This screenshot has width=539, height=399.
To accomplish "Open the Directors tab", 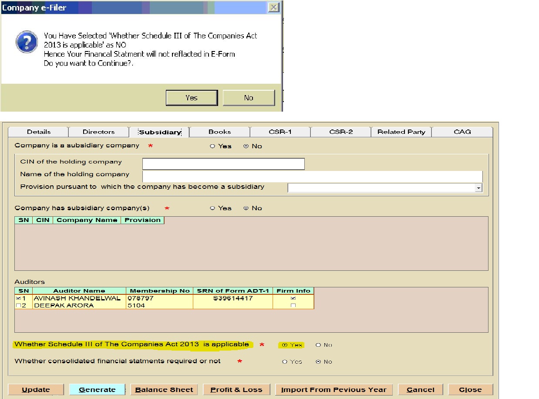I will tap(99, 132).
